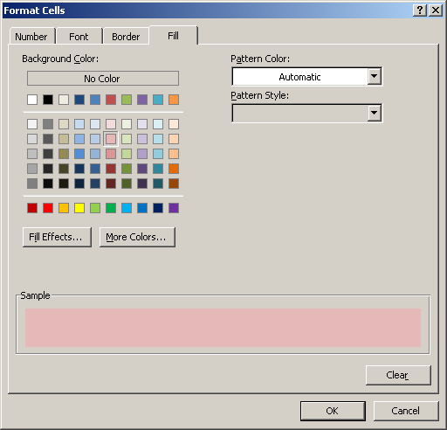
Task: Pick the lightest pink swatch in first shade row
Action: tap(111, 124)
